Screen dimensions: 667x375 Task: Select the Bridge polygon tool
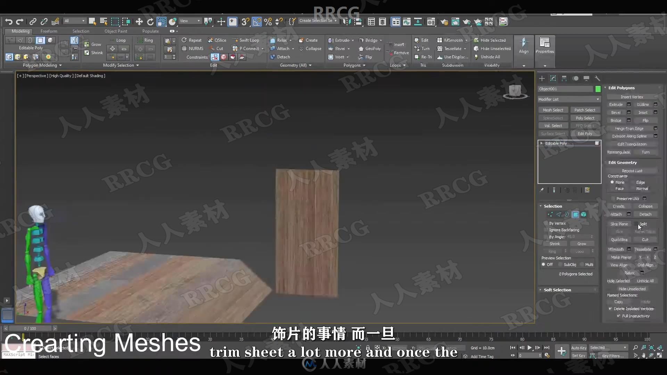pyautogui.click(x=616, y=120)
